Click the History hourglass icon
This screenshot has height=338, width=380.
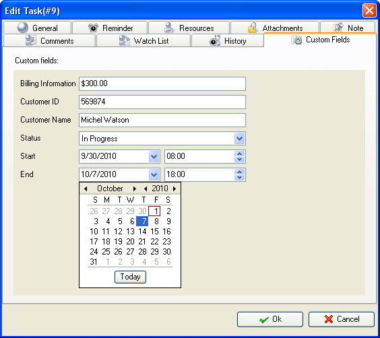pos(215,40)
